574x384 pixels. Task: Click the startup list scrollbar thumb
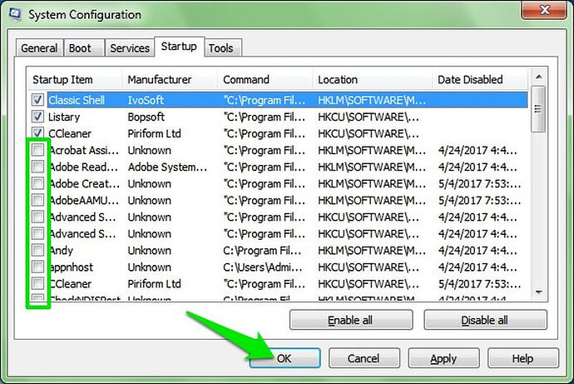coord(538,109)
